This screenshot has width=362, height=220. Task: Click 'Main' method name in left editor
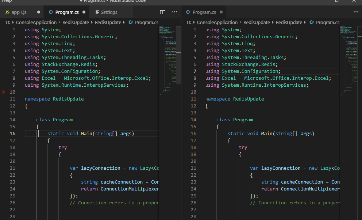86,133
